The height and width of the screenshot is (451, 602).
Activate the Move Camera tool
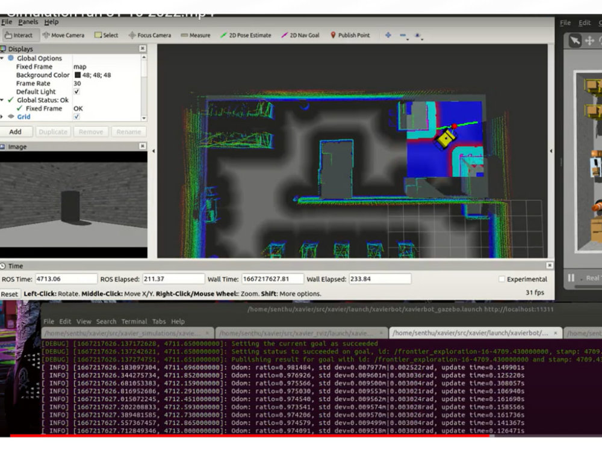tap(64, 35)
